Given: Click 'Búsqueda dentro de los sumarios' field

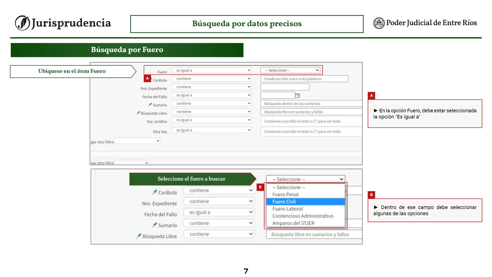Looking at the screenshot, I should [x=311, y=104].
